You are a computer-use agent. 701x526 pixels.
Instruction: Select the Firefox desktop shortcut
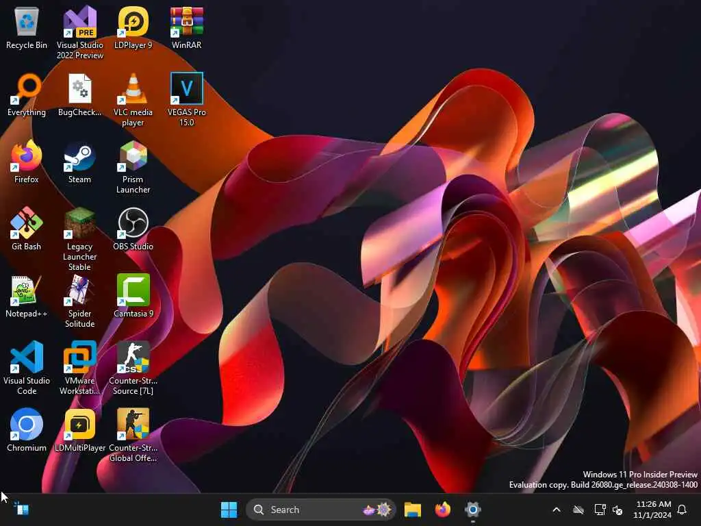(27, 162)
